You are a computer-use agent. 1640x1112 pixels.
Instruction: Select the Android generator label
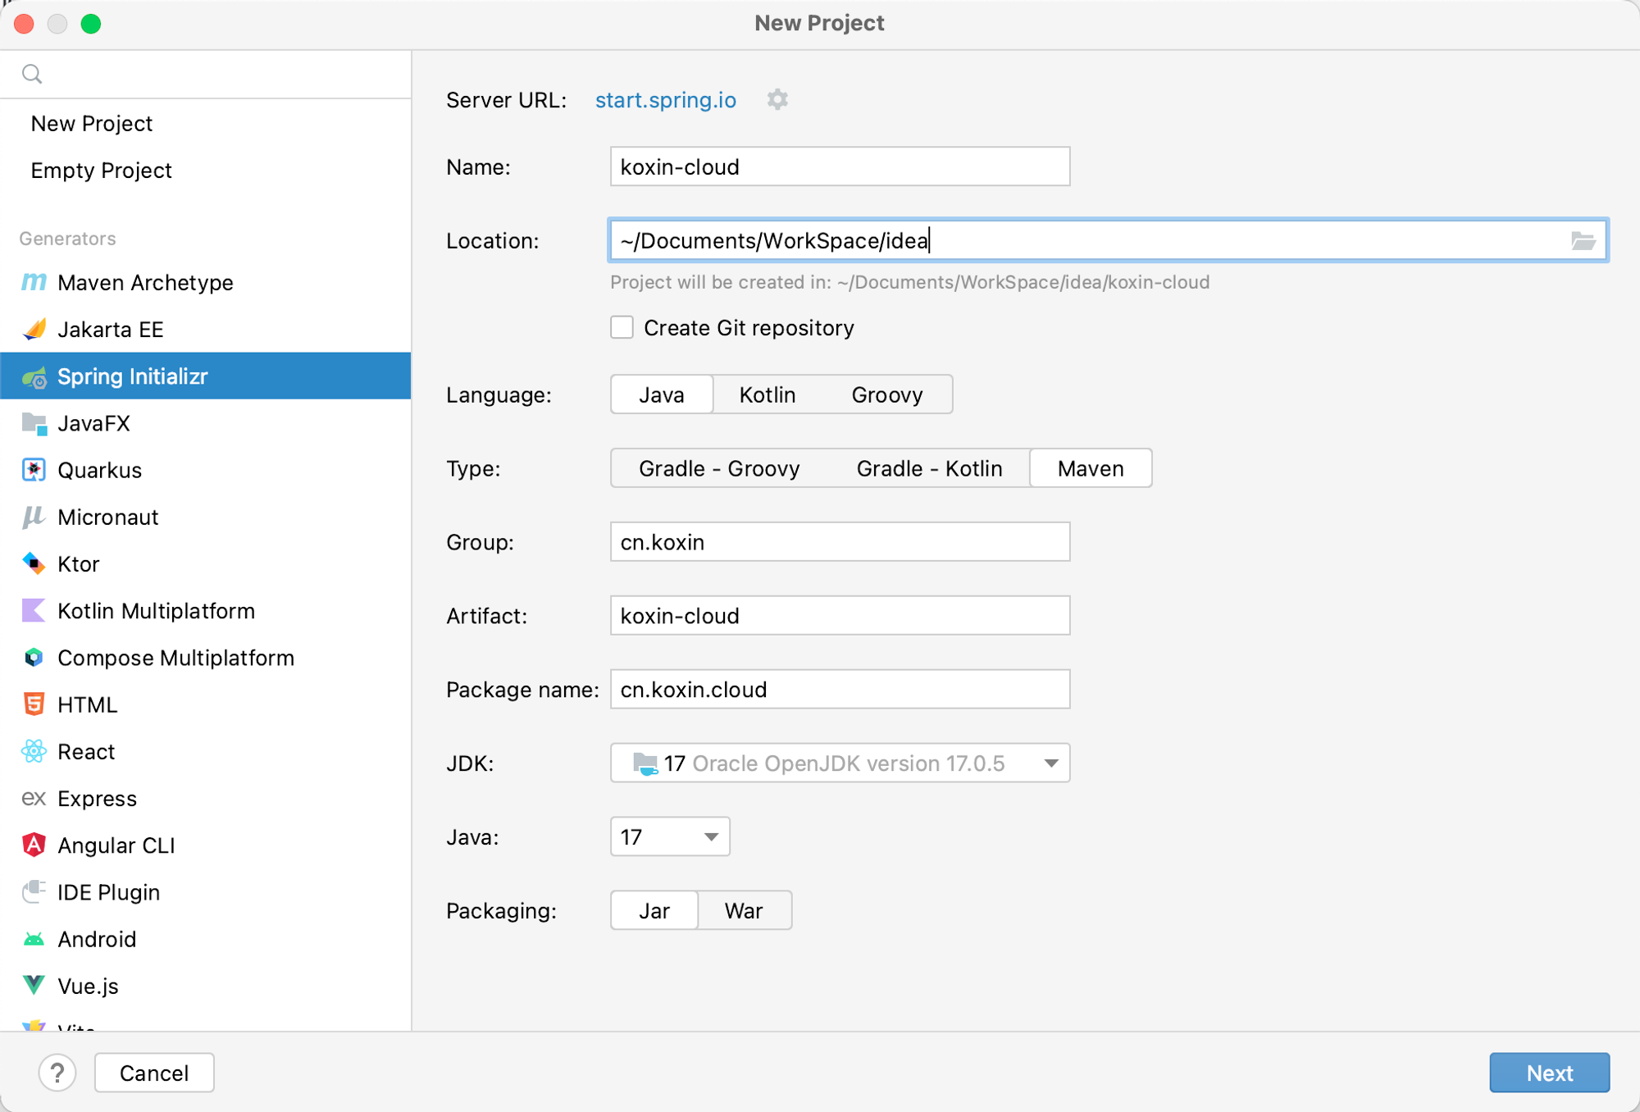97,939
